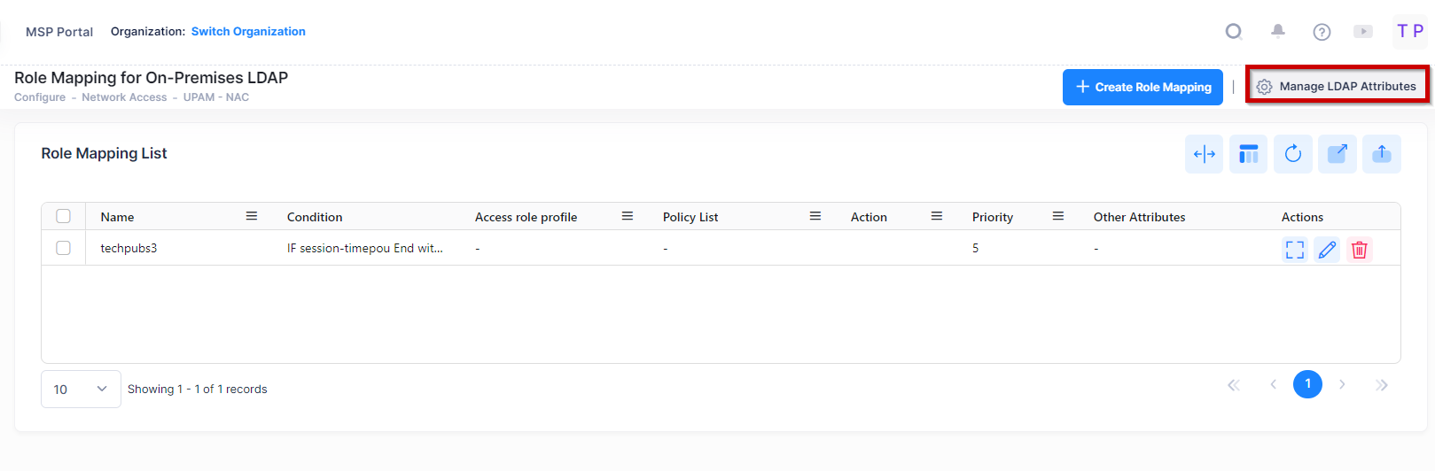Open the help question mark icon

[x=1322, y=32]
